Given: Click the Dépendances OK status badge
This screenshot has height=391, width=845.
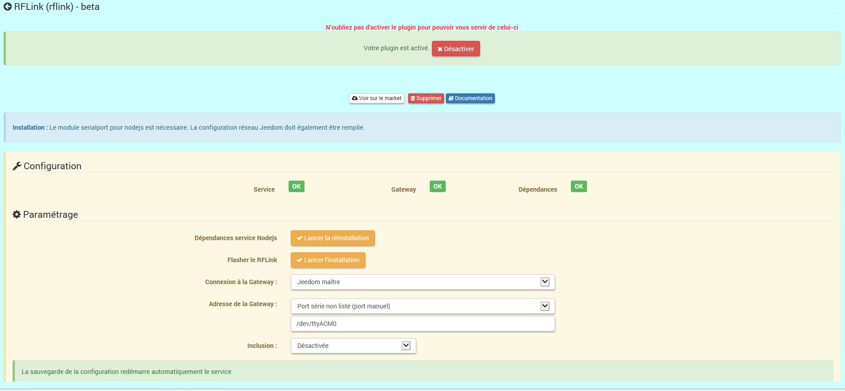Looking at the screenshot, I should click(x=579, y=186).
